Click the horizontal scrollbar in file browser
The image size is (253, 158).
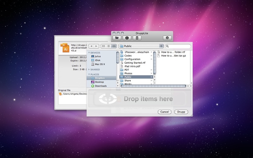[x=153, y=86]
